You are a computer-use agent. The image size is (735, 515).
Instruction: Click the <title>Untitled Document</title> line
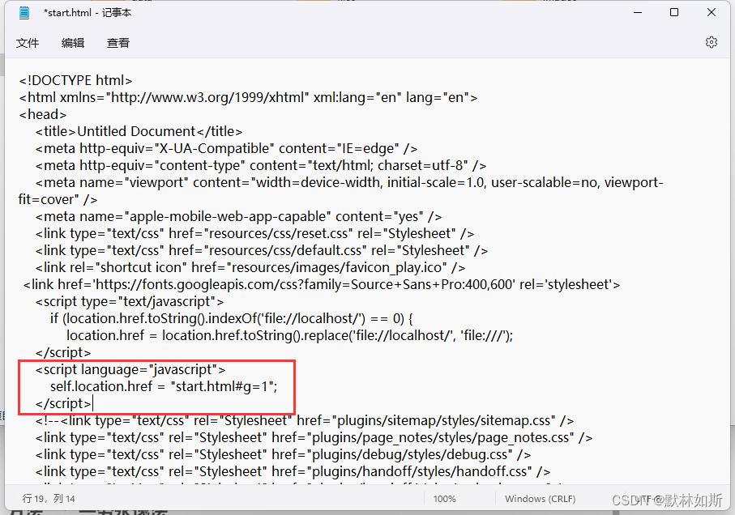(x=139, y=131)
